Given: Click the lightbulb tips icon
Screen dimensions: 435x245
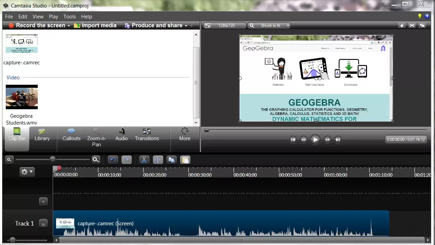Looking at the screenshot, I should click(420, 16).
